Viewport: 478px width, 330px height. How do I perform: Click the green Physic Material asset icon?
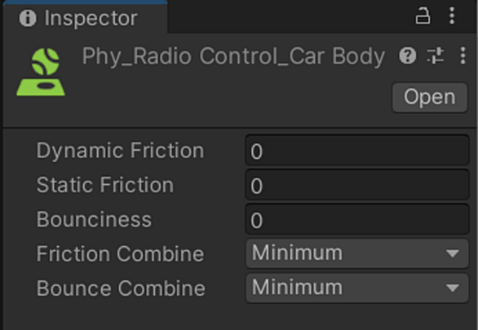41,72
